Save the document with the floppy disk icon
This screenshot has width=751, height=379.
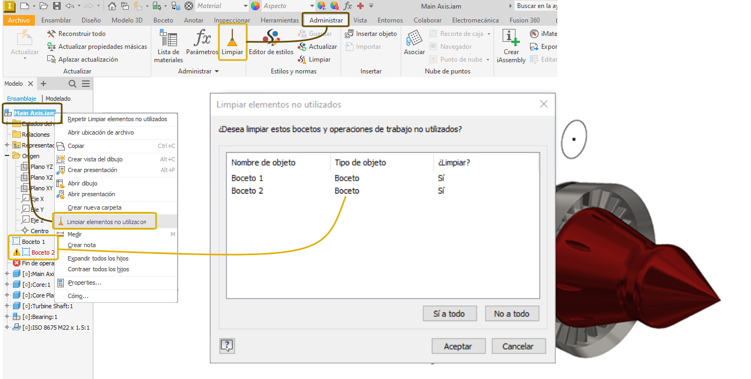(56, 6)
